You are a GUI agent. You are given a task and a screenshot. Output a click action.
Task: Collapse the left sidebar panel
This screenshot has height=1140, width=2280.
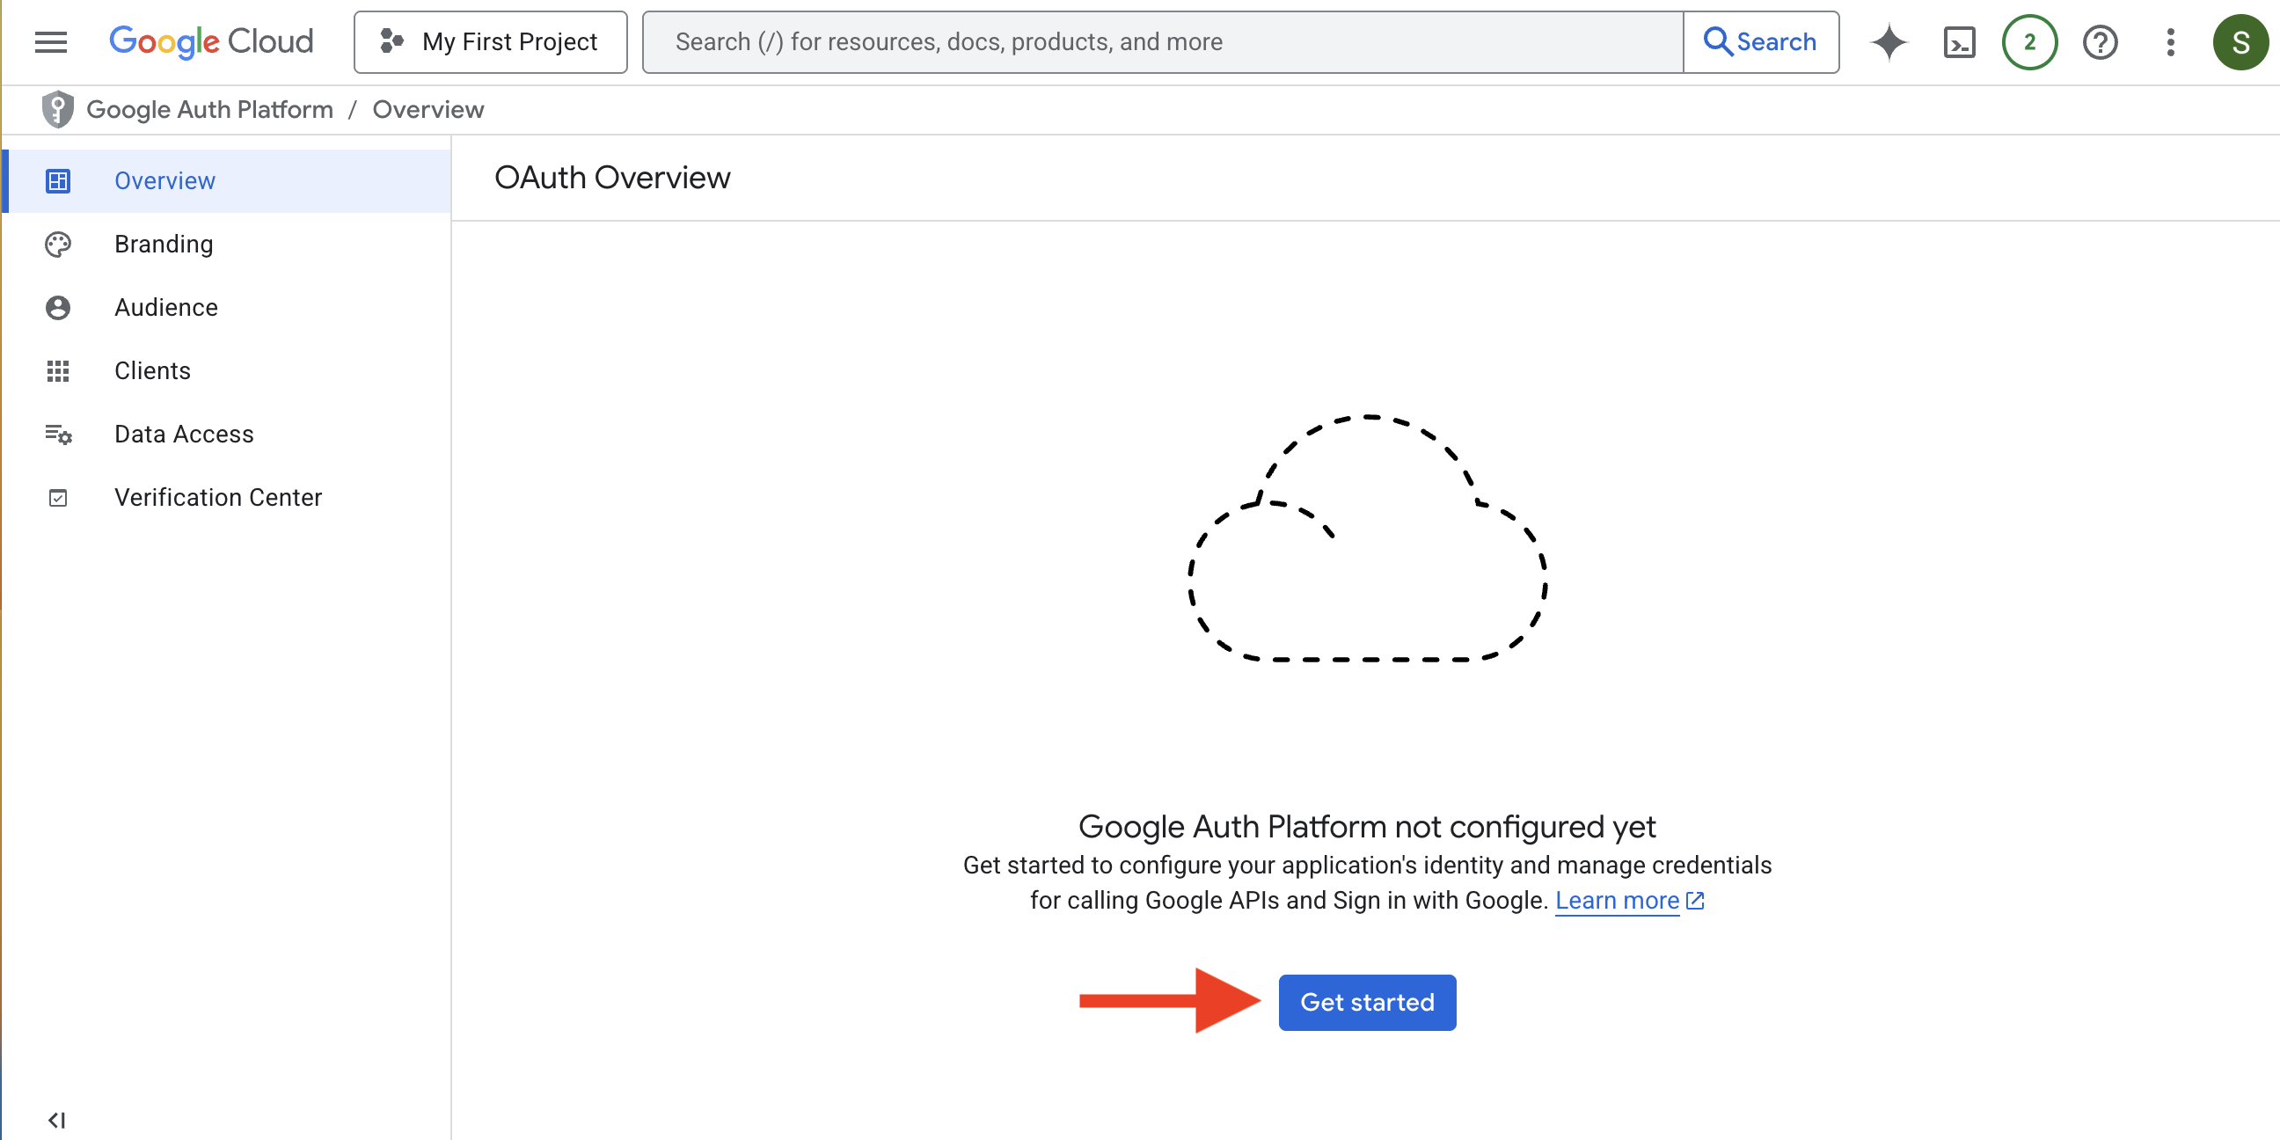pos(56,1120)
